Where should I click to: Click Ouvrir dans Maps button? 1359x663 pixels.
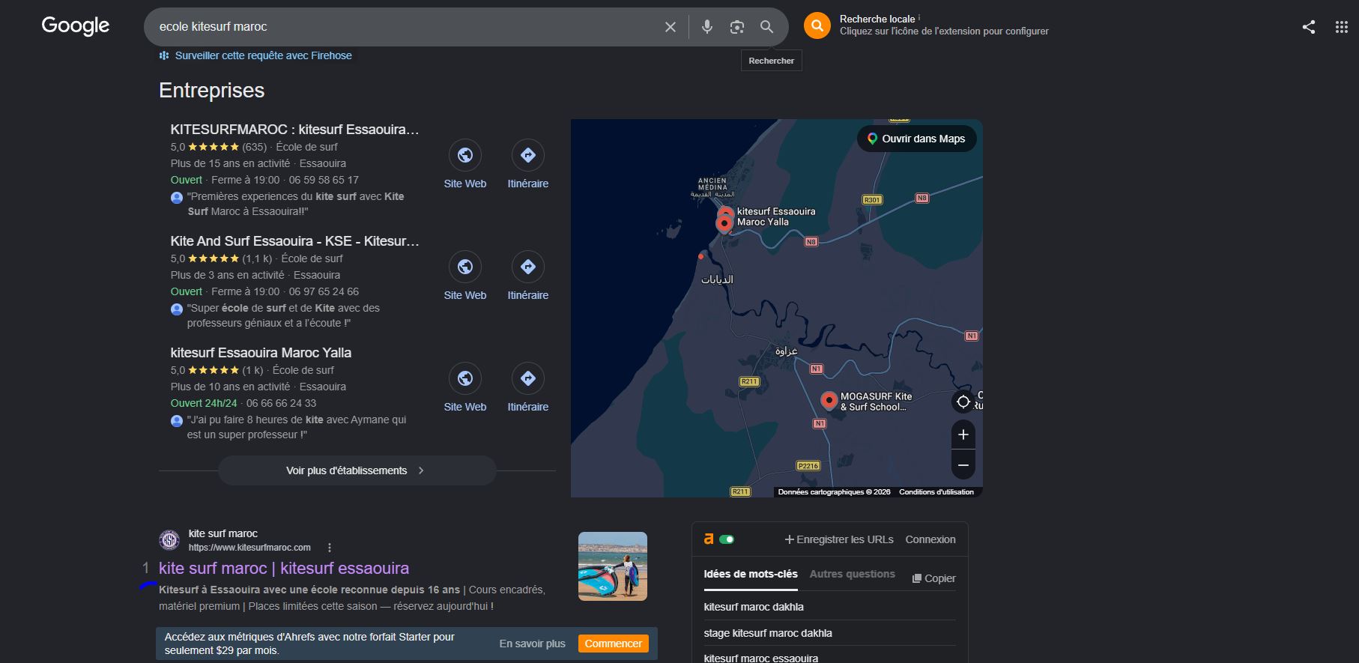click(916, 139)
